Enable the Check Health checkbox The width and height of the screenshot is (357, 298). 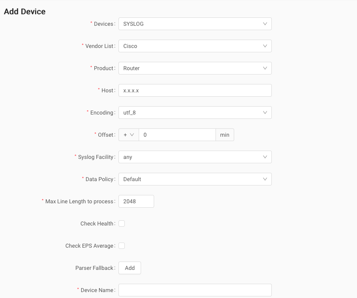(122, 223)
